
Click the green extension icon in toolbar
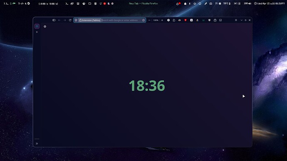tap(203, 20)
